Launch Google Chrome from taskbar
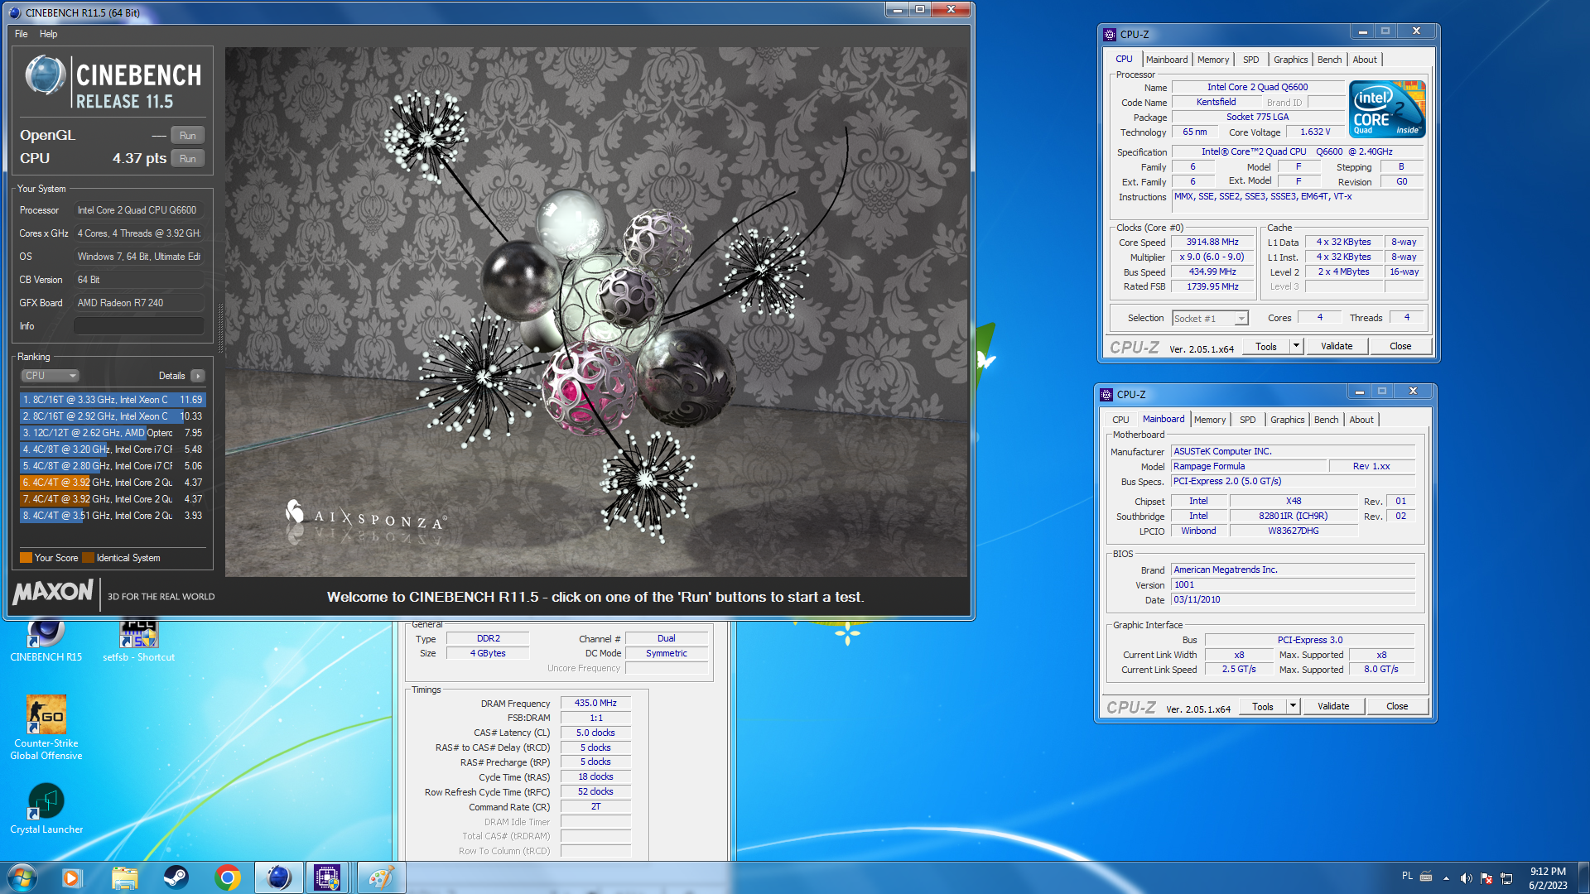The image size is (1590, 894). (227, 877)
